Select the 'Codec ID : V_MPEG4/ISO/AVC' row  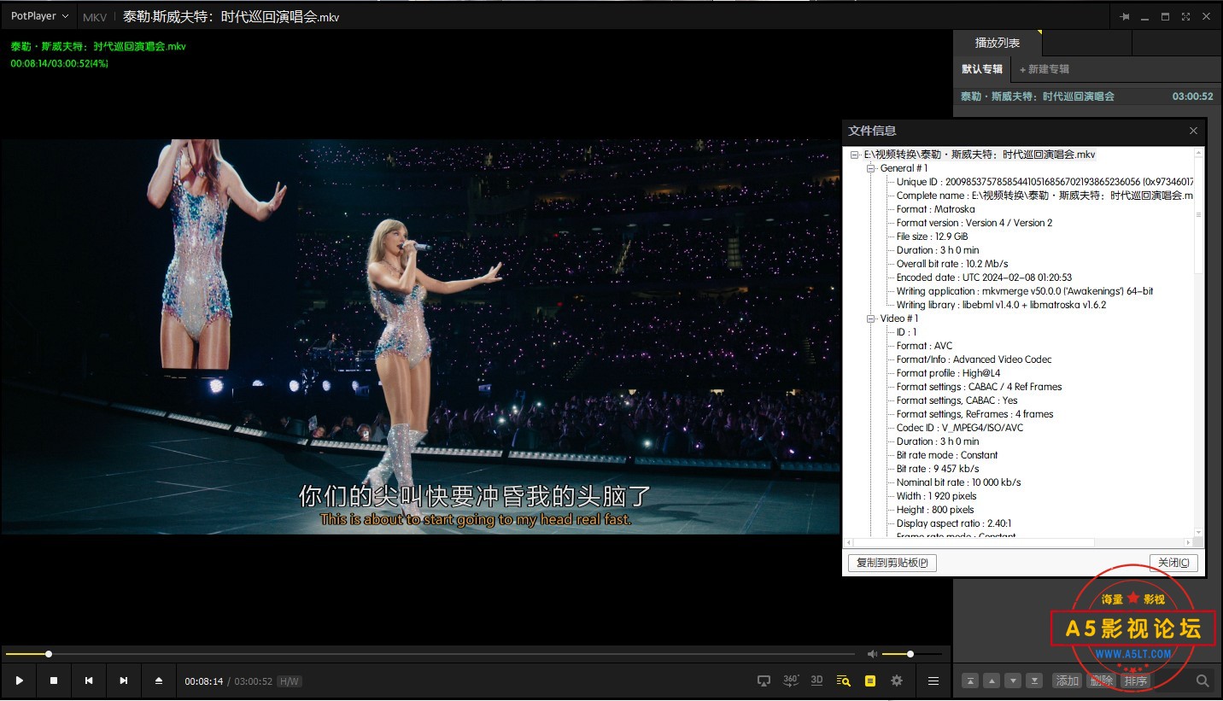point(959,428)
